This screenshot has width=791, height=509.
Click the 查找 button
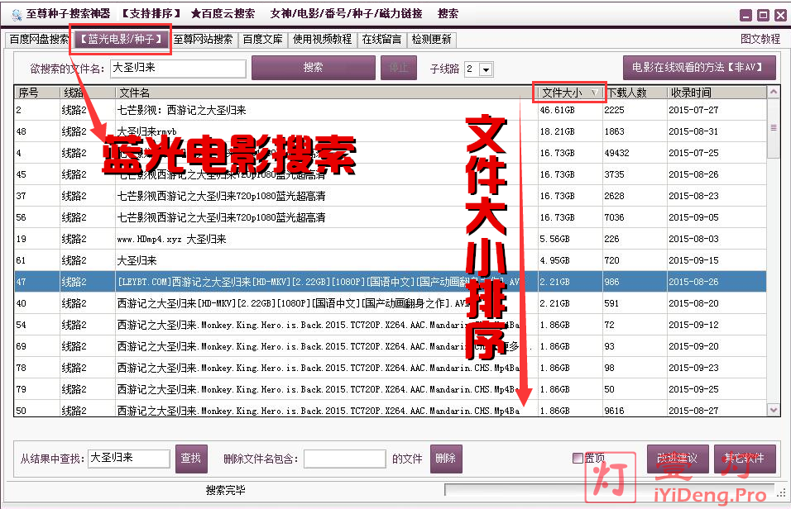[191, 459]
